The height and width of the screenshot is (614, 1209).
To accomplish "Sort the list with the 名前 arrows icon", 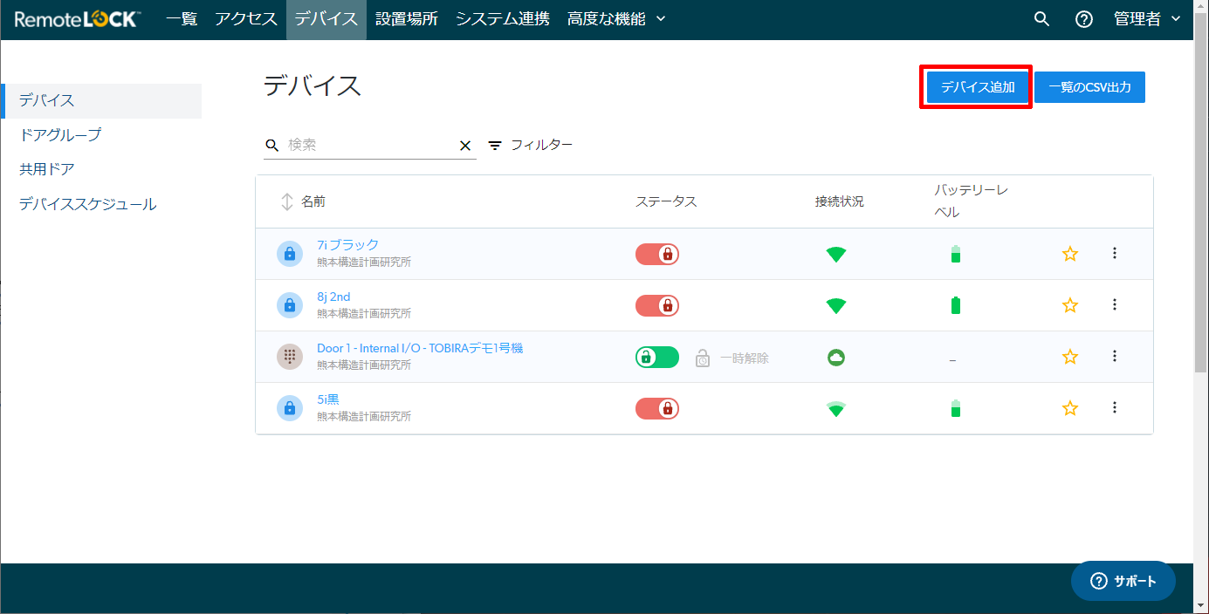I will (x=287, y=201).
